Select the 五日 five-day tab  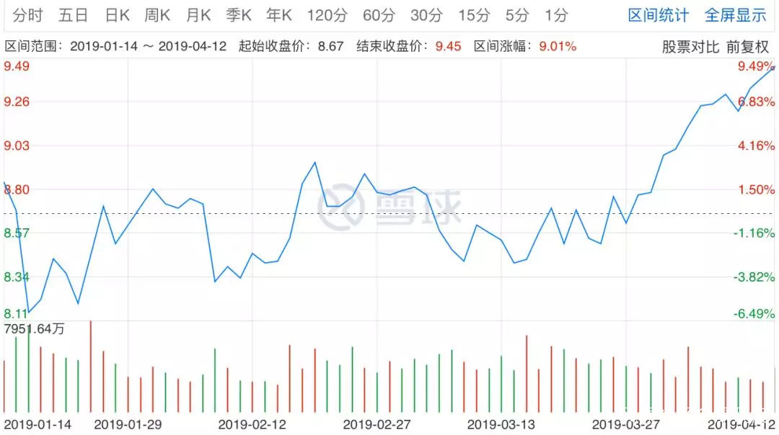[x=74, y=15]
